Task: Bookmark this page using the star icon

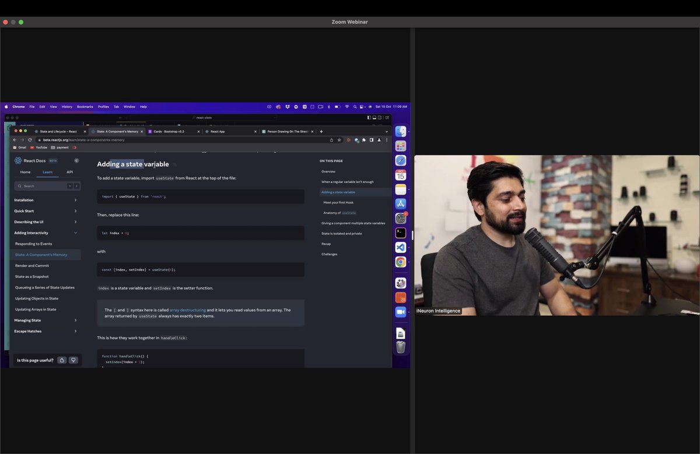Action: tap(339, 140)
